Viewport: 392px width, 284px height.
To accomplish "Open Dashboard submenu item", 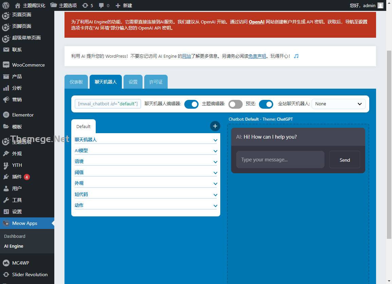I will (x=15, y=236).
